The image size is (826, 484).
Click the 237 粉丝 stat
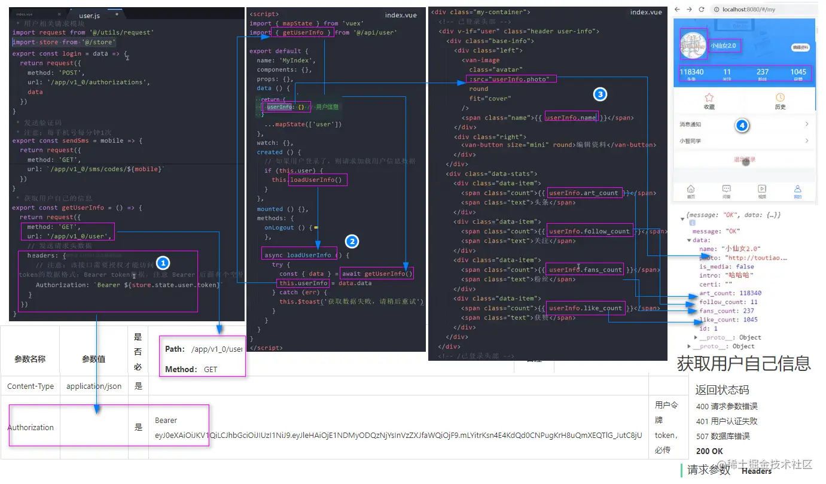coord(763,74)
